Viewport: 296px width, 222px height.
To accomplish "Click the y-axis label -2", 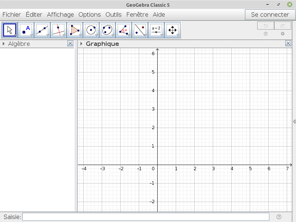I will (x=152, y=202).
